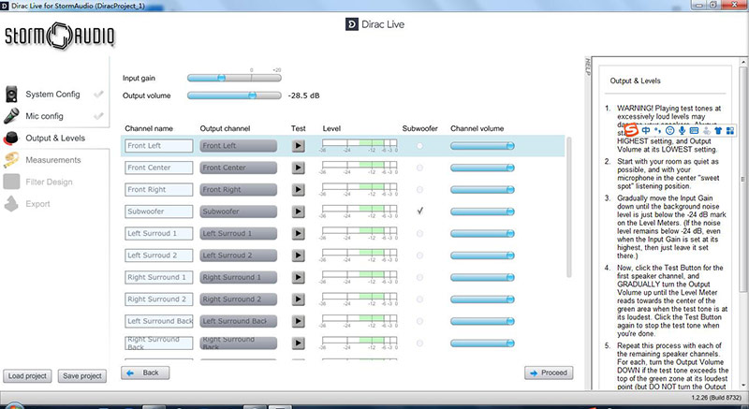Mark Front Right as subwoofer
749x409 pixels.
[x=419, y=189]
